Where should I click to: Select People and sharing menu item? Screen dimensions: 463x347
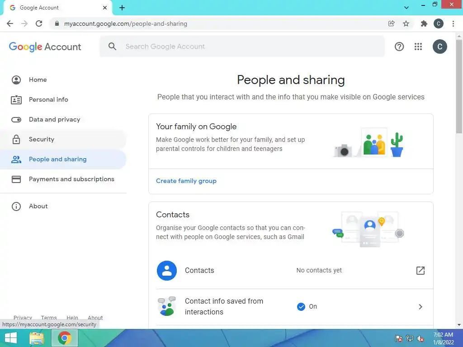63,159
